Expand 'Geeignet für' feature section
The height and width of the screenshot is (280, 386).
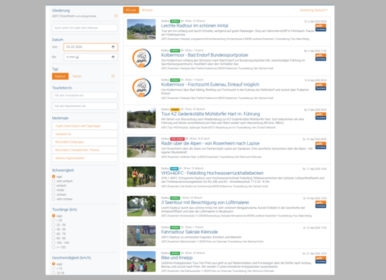84,134
